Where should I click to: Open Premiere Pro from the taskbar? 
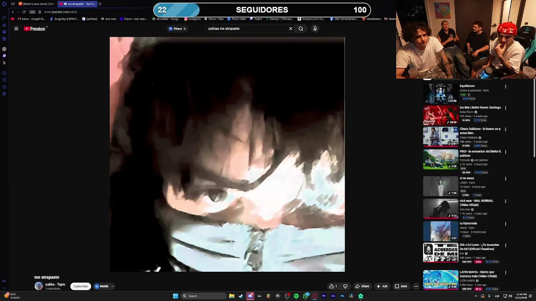coord(324,296)
